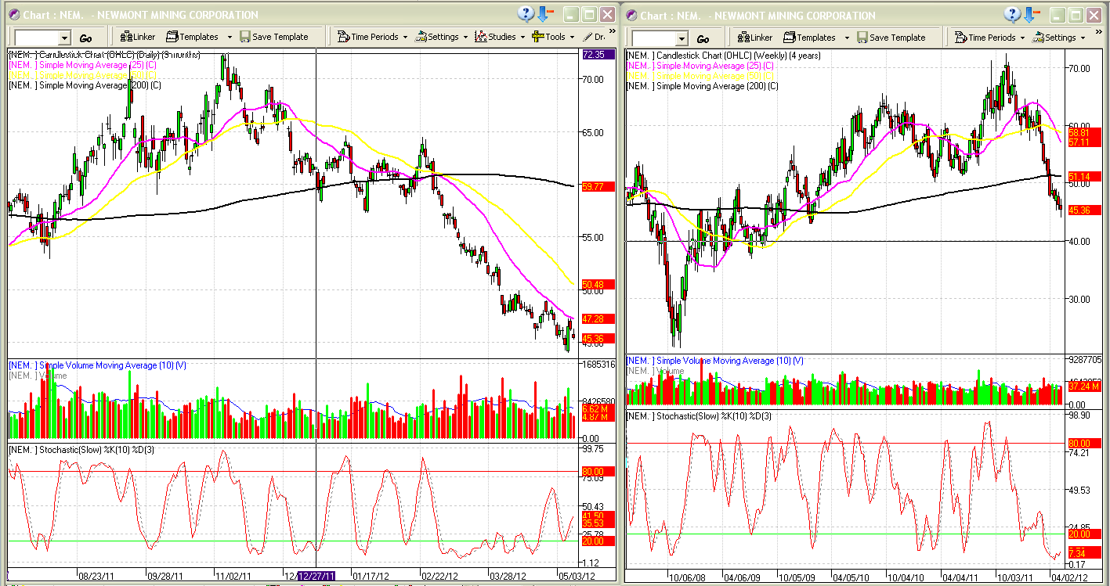Expand the Templates arrow in the daily chart window

[230, 37]
